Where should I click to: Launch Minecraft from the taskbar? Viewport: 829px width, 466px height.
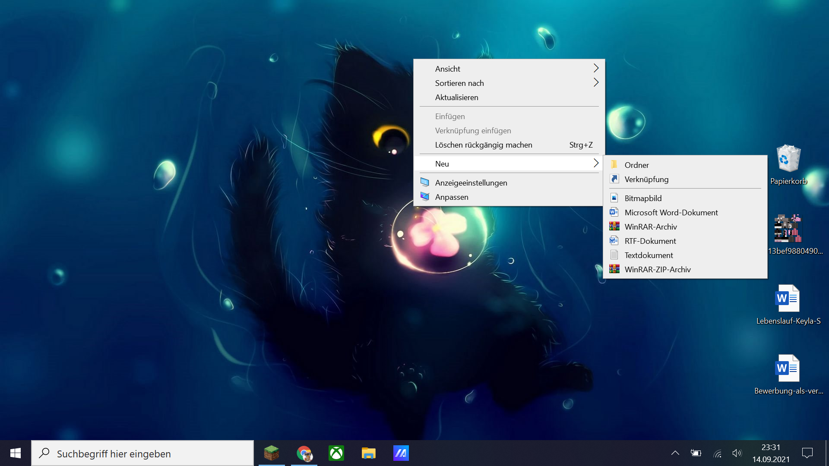coord(272,453)
